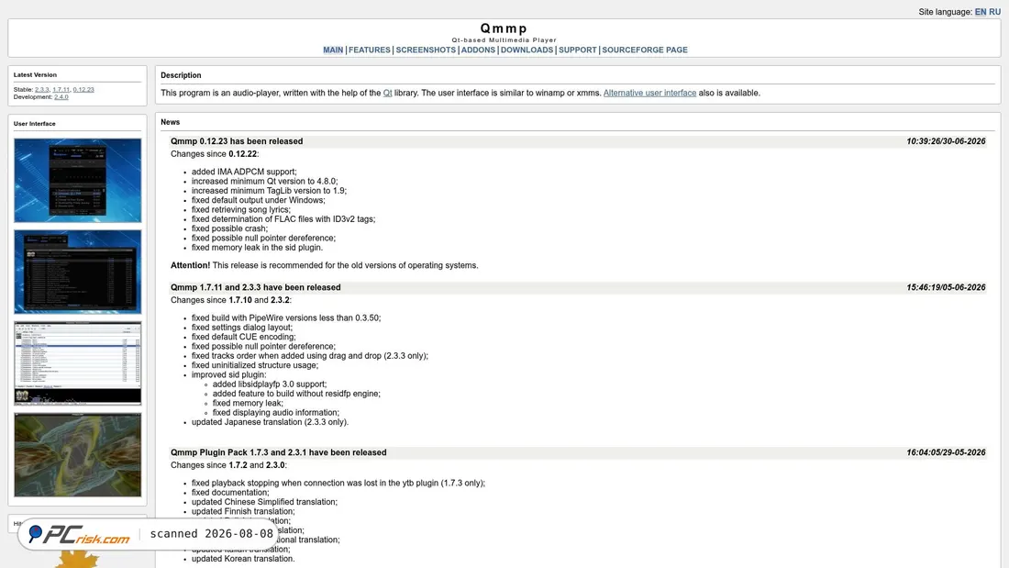Screen dimensions: 1009x568
Task: Go to the FEATURES page
Action: point(370,50)
